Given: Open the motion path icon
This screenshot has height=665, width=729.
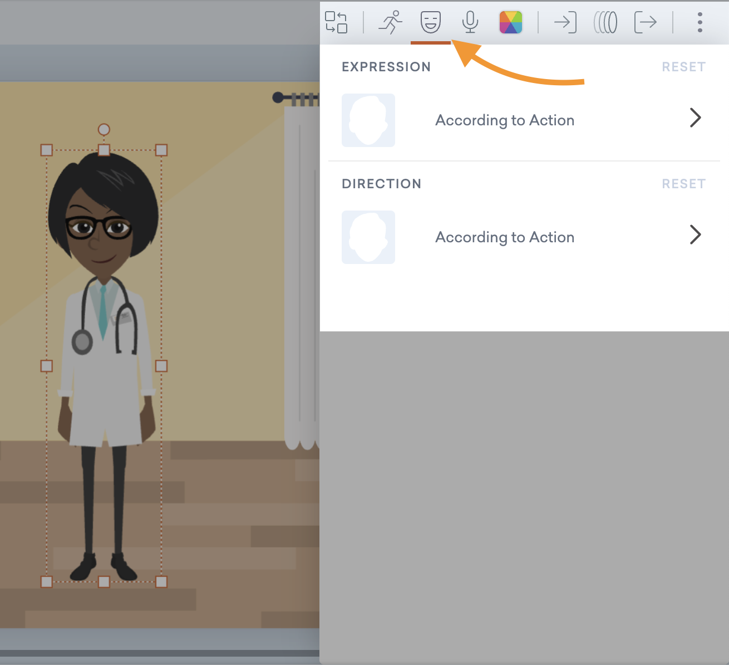Looking at the screenshot, I should (x=605, y=22).
